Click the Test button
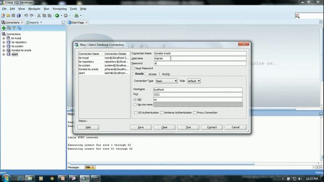 188,127
